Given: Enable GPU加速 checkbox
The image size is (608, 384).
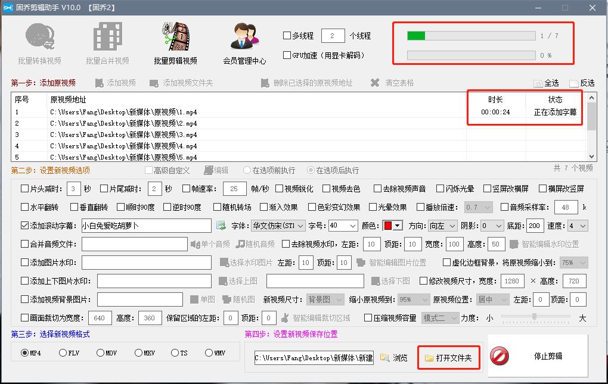Looking at the screenshot, I should click(x=287, y=55).
